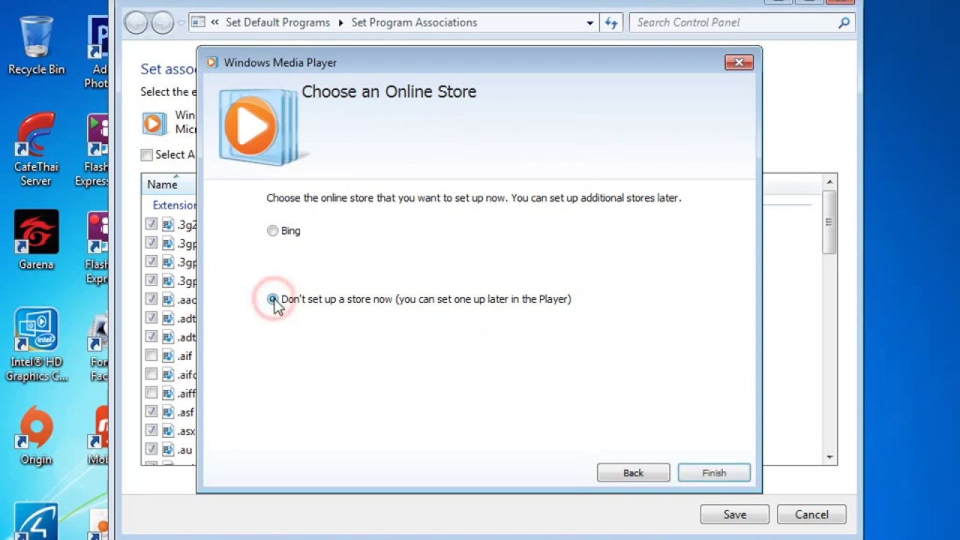Uncheck the .asx extension checkbox

pos(151,430)
